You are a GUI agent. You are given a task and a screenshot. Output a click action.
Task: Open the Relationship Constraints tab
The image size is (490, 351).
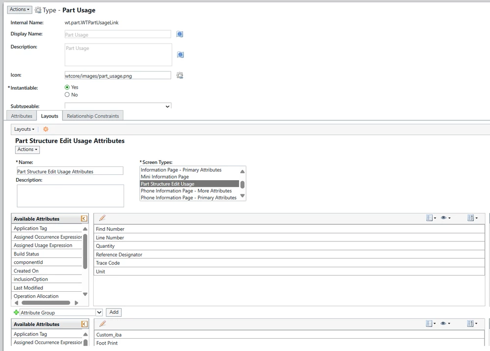[x=93, y=116]
